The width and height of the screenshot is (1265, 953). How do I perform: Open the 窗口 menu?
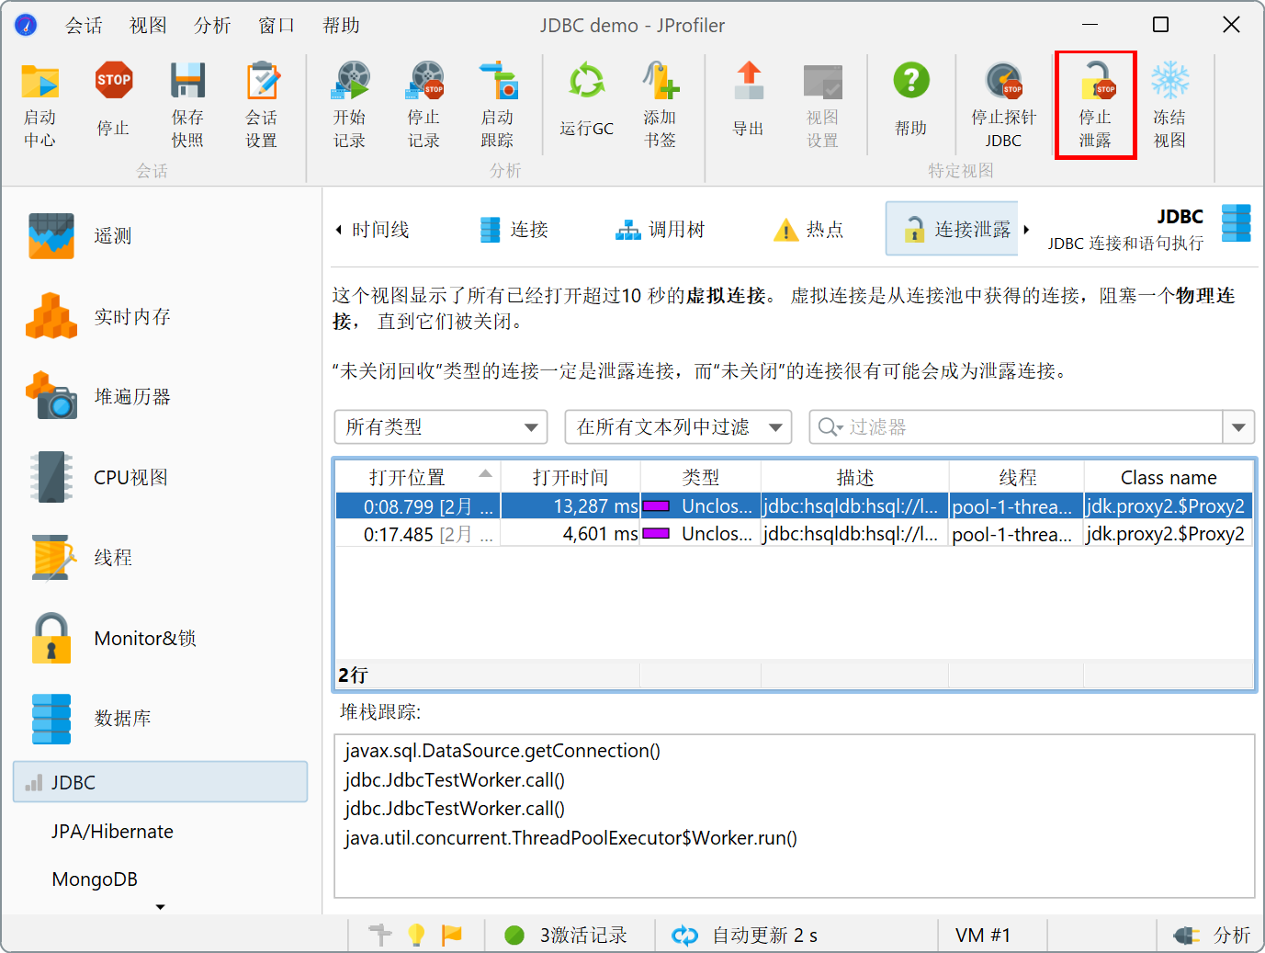tap(277, 26)
